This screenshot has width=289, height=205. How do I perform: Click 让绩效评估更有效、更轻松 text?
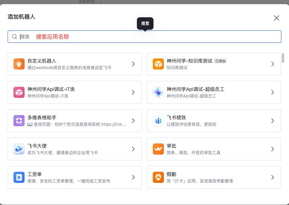pyautogui.click(x=192, y=124)
